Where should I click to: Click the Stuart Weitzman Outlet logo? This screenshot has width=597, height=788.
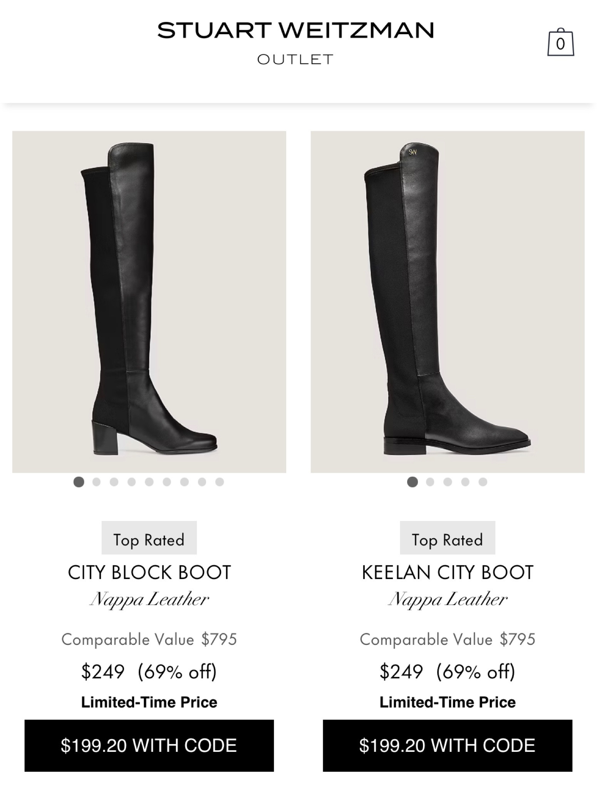tap(297, 40)
